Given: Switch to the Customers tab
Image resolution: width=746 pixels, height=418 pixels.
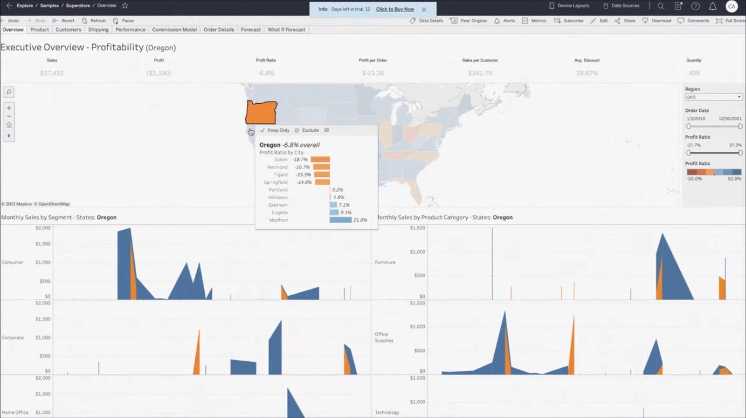Looking at the screenshot, I should (x=69, y=29).
